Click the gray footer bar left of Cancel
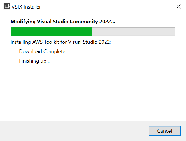The height and width of the screenshot is (141, 186). [x=74, y=131]
